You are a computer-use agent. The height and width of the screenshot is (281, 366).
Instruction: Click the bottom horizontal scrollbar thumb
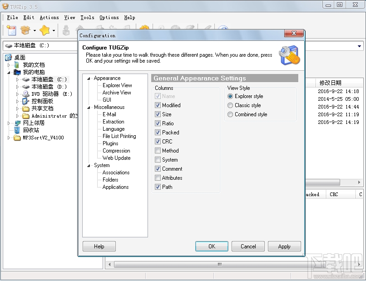[x=219, y=264]
